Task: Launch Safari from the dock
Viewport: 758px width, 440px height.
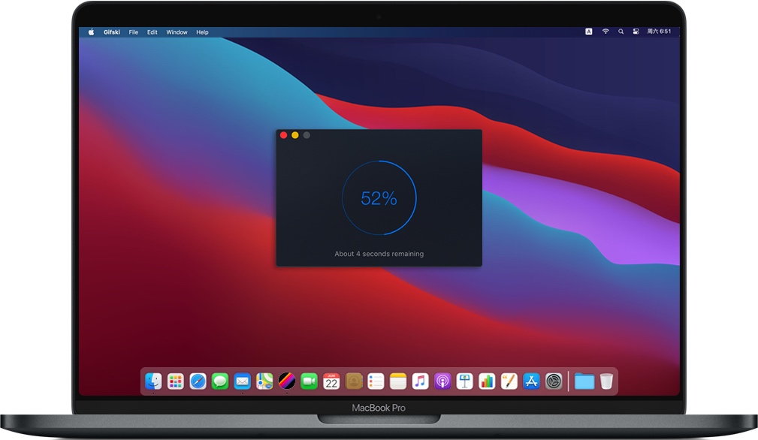Action: click(x=198, y=381)
